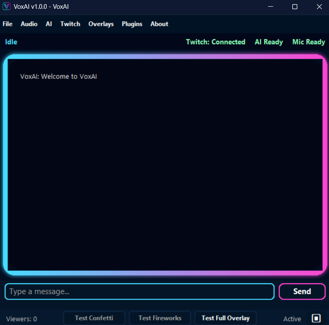
Task: Minimize the VoxAI window
Action: pos(271,7)
